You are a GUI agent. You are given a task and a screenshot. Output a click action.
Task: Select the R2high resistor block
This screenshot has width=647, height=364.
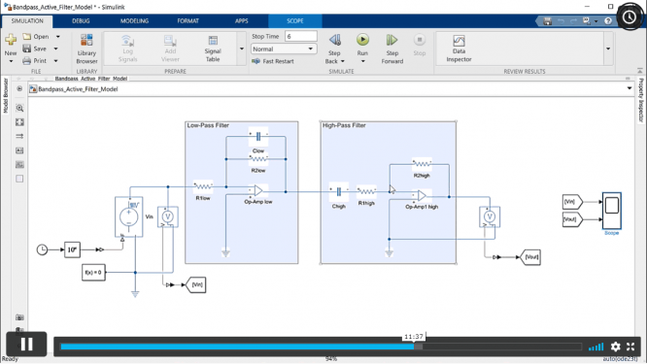point(422,164)
